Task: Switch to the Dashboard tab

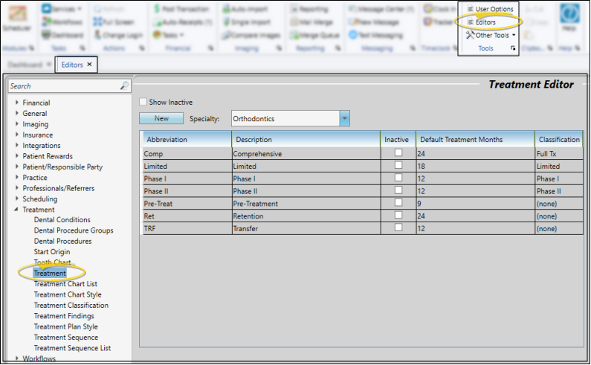Action: [25, 65]
